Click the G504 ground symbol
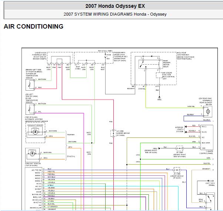223x211 pixels. 159,148
